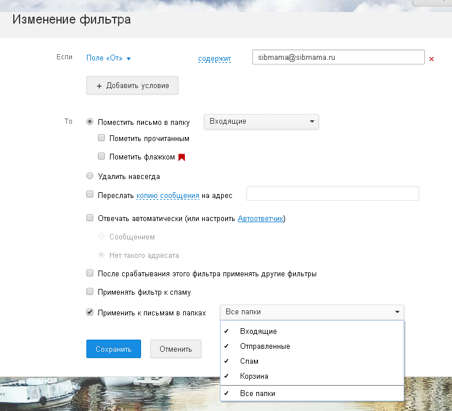Open the Поле «От» field selector
The width and height of the screenshot is (452, 411).
[x=108, y=58]
